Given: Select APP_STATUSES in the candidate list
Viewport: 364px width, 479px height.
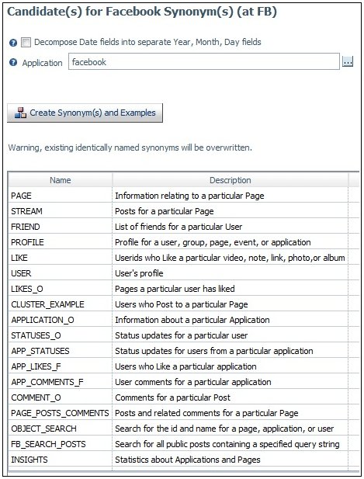Looking at the screenshot, I should [183, 351].
